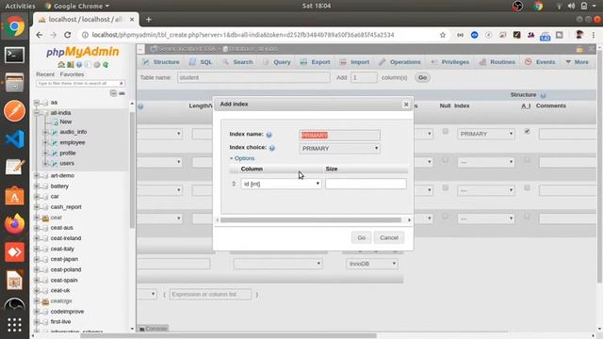Screen dimensions: 603x339
Task: Open the Chrome three-dot menu
Action: point(594,35)
